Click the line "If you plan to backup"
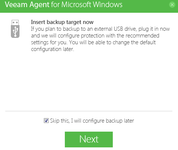This screenshot has height=150, width=178. point(100,29)
